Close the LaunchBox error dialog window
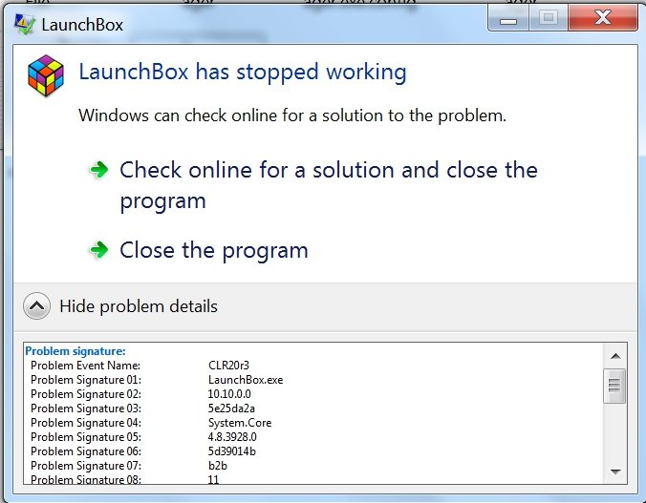 click(x=603, y=19)
